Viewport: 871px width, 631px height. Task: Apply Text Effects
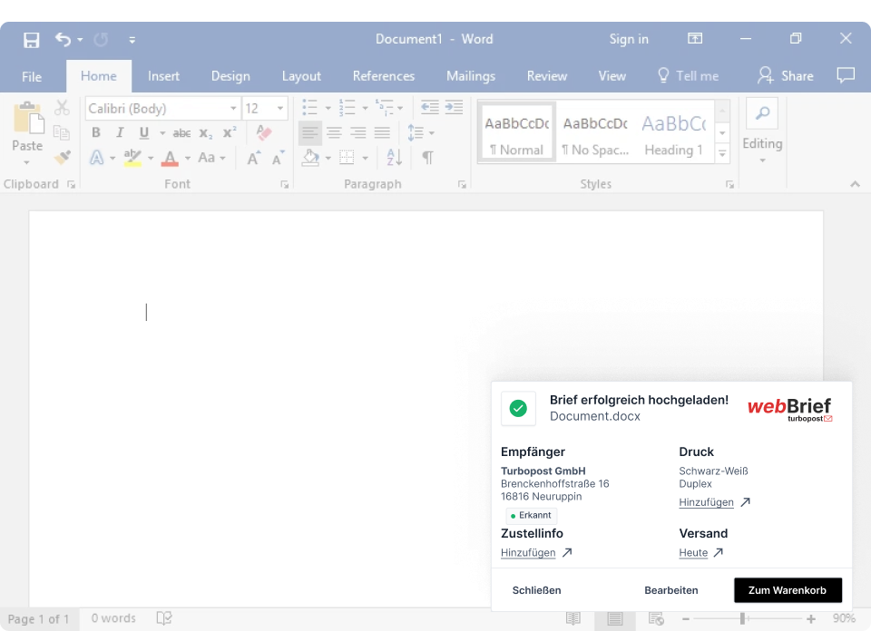(x=97, y=158)
